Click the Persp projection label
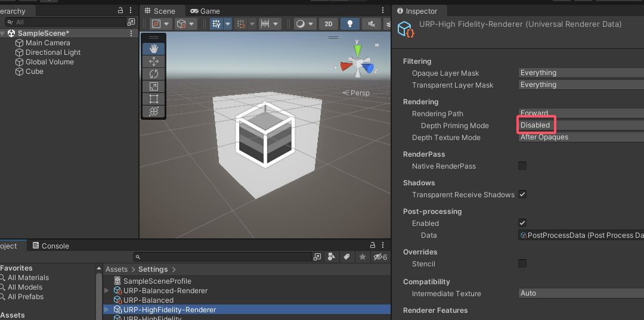The image size is (644, 320). click(x=360, y=93)
